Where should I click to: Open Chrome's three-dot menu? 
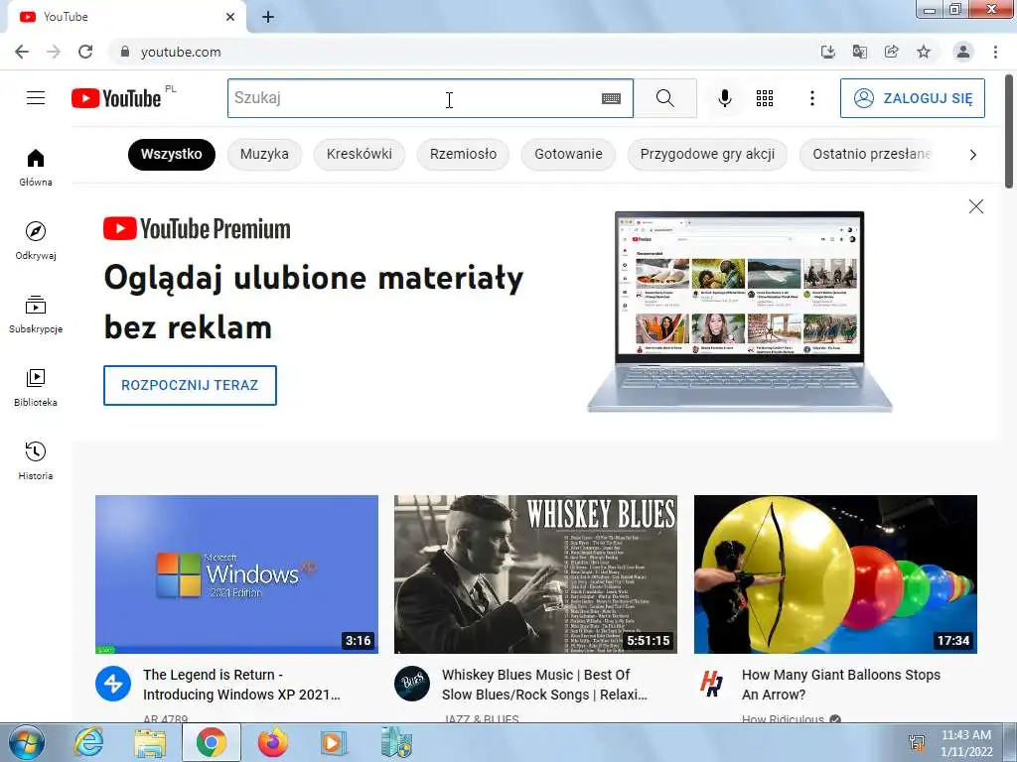pos(995,52)
